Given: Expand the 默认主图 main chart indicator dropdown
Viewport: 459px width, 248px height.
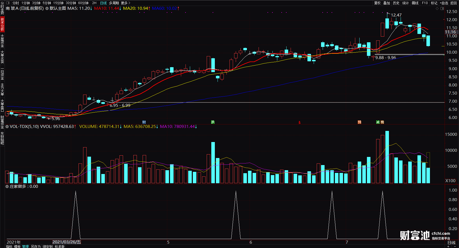Looking at the screenshot, I should [47, 8].
